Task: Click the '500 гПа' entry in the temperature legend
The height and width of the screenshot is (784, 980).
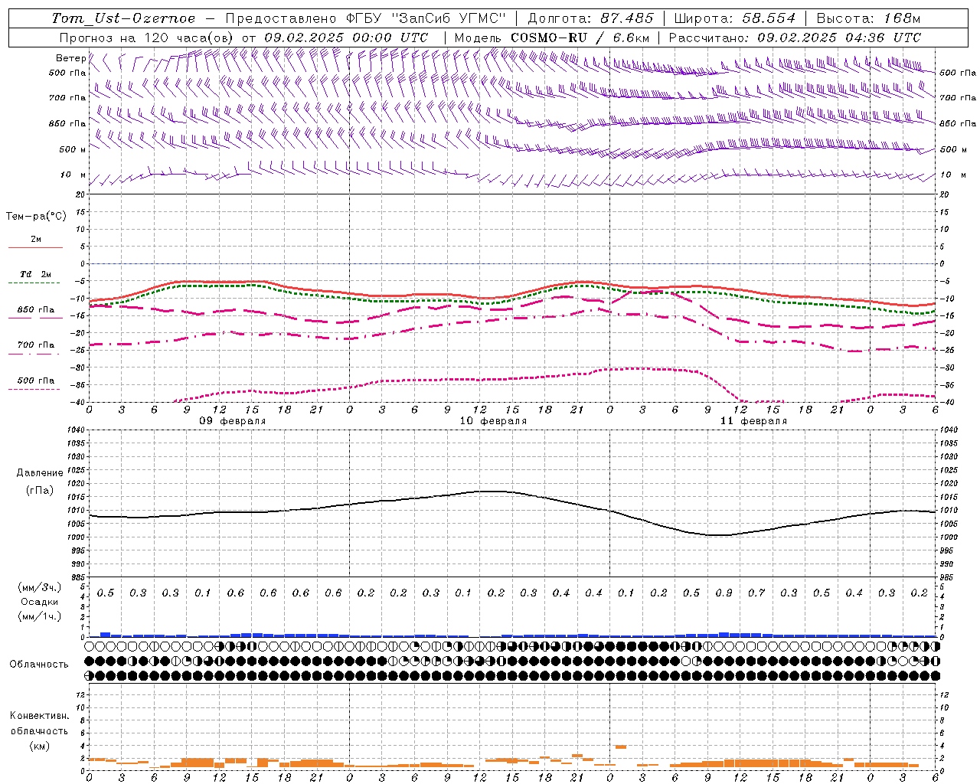Action: (36, 381)
